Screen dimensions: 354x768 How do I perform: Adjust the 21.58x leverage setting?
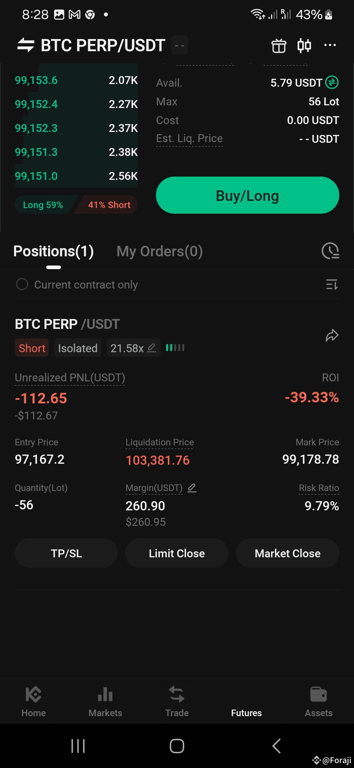pyautogui.click(x=133, y=348)
